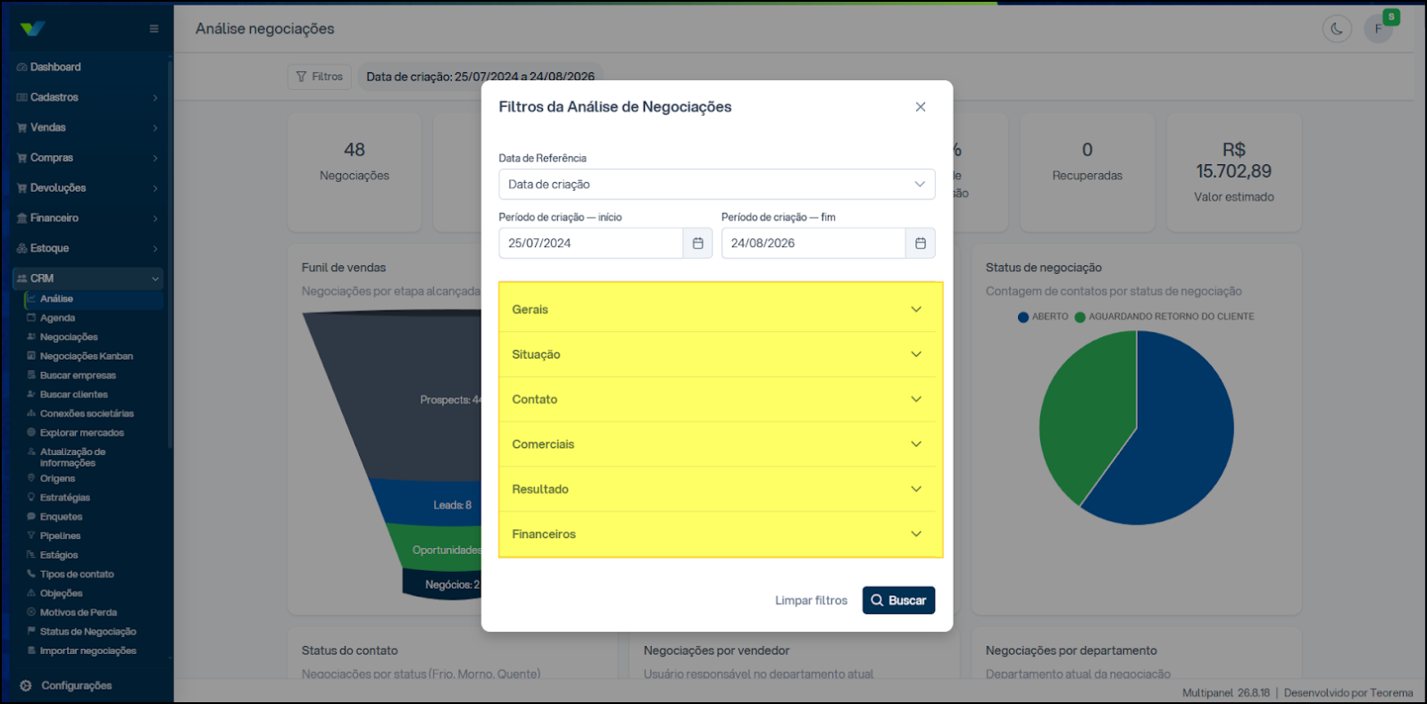Viewport: 1427px width, 704px height.
Task: Click the Filtros button
Action: [x=320, y=77]
